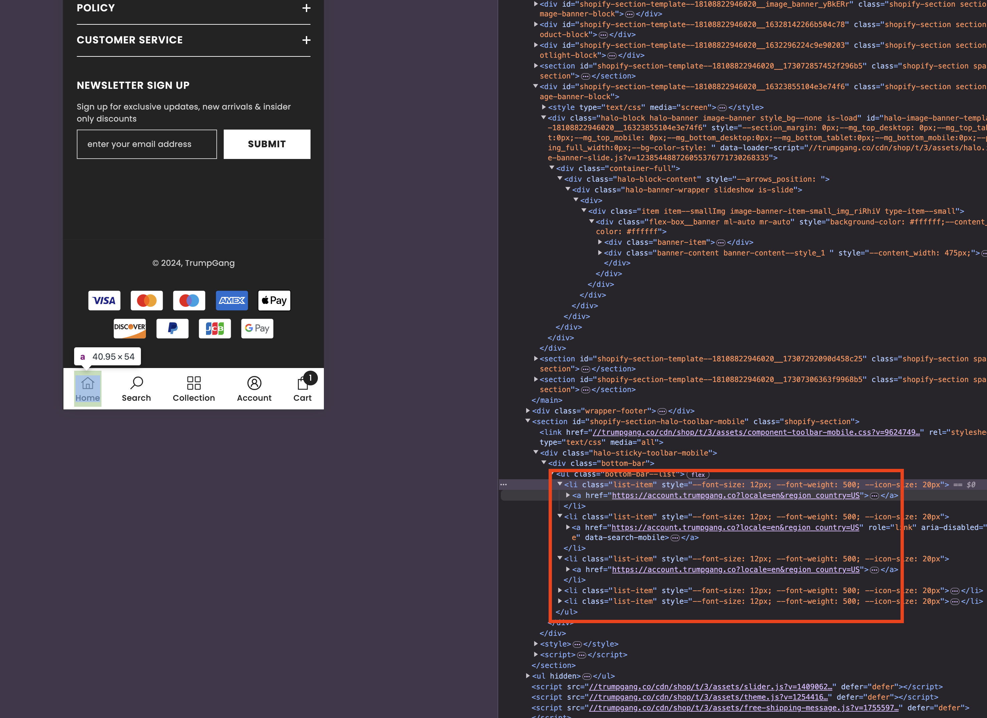Click the Home icon in bottom toolbar
Image resolution: width=987 pixels, height=718 pixels.
coord(87,383)
